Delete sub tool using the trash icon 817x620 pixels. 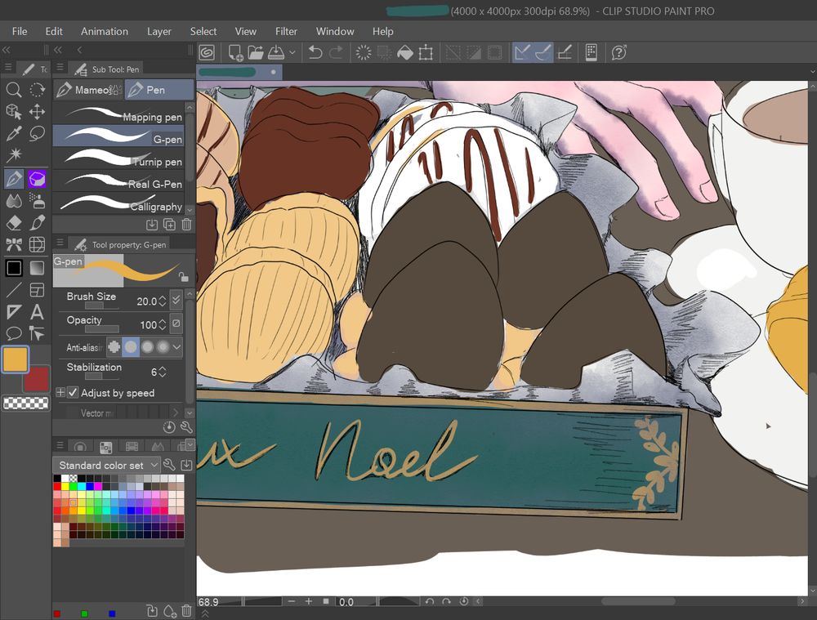tap(186, 225)
